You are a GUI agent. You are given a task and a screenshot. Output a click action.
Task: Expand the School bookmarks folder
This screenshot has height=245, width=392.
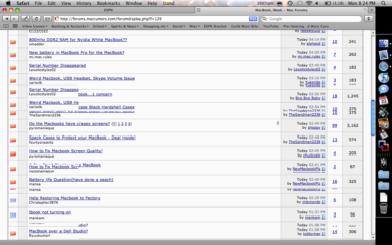click(x=100, y=26)
